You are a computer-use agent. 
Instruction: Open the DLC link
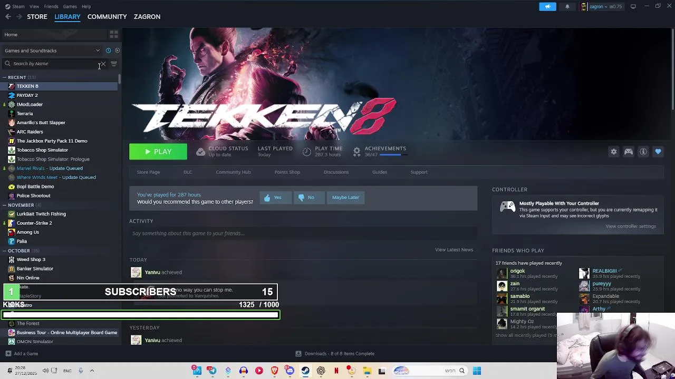188,172
